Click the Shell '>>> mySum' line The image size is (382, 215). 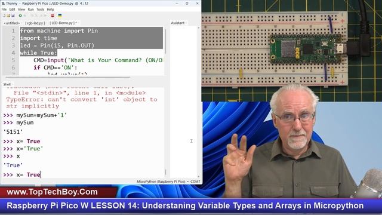click(19, 122)
